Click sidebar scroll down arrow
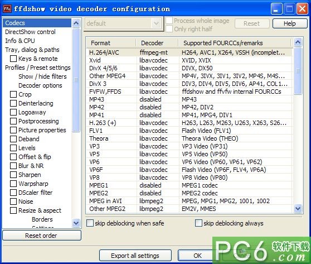Image resolution: width=311 pixels, height=264 pixels. pos(76,223)
